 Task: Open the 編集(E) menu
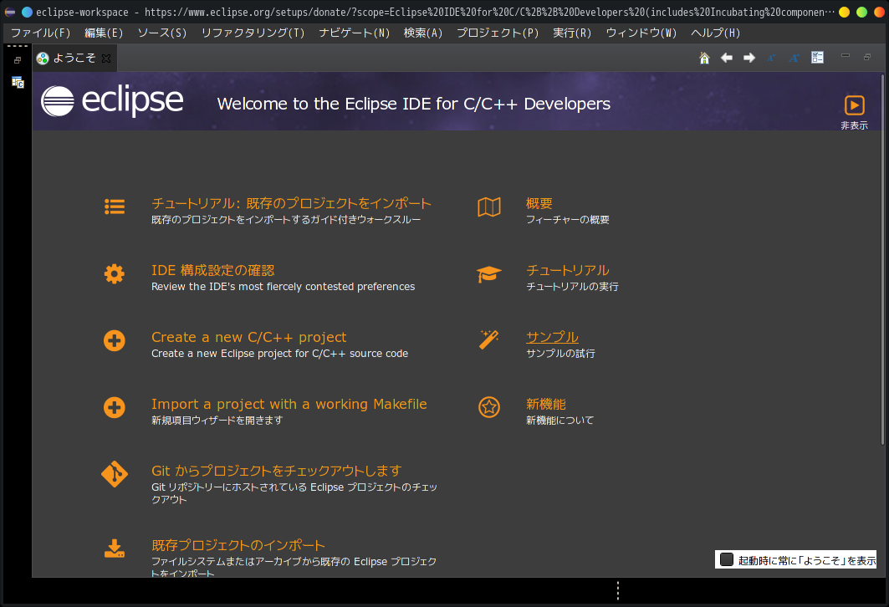[104, 33]
